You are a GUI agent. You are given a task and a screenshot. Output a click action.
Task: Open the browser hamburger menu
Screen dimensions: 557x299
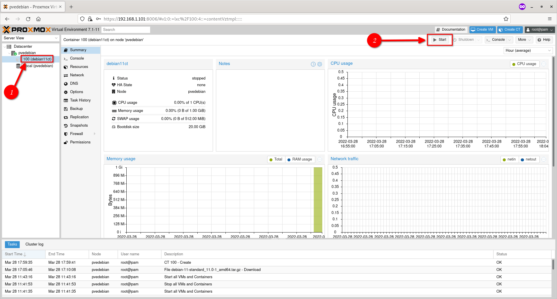(x=550, y=19)
